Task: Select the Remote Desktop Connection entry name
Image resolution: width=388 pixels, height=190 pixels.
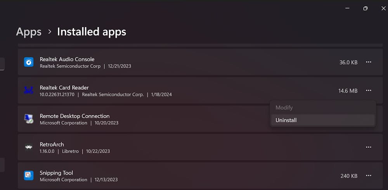Action: click(x=74, y=116)
